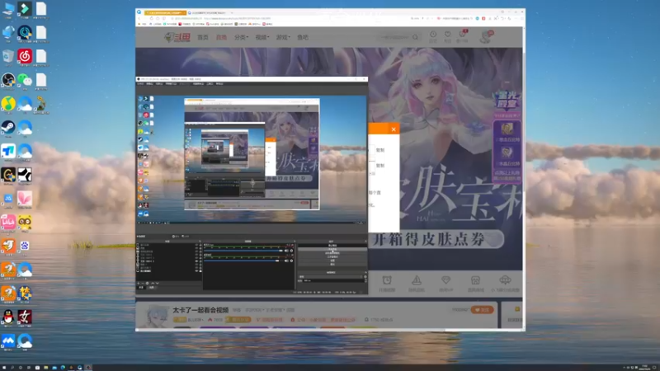660x371 pixels.
Task: Open the blue M Tencent Meeting shortcut
Action: [x=8, y=340]
